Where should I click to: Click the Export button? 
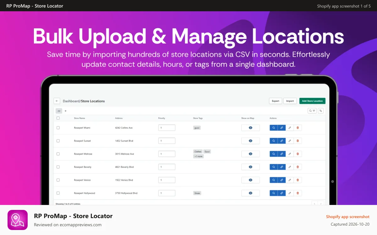[x=276, y=101]
